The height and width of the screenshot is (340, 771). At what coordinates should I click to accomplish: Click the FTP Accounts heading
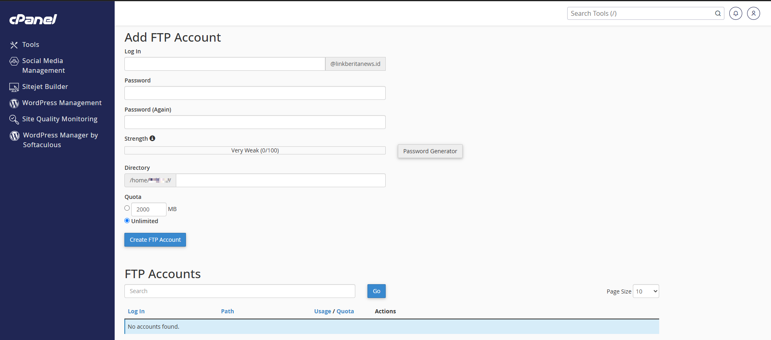162,274
